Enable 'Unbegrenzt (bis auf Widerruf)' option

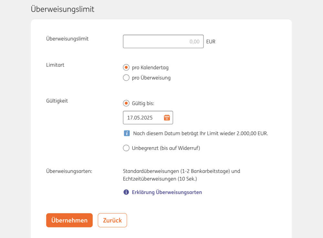[126, 148]
